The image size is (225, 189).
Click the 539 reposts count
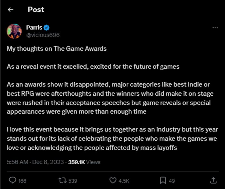tap(73, 181)
